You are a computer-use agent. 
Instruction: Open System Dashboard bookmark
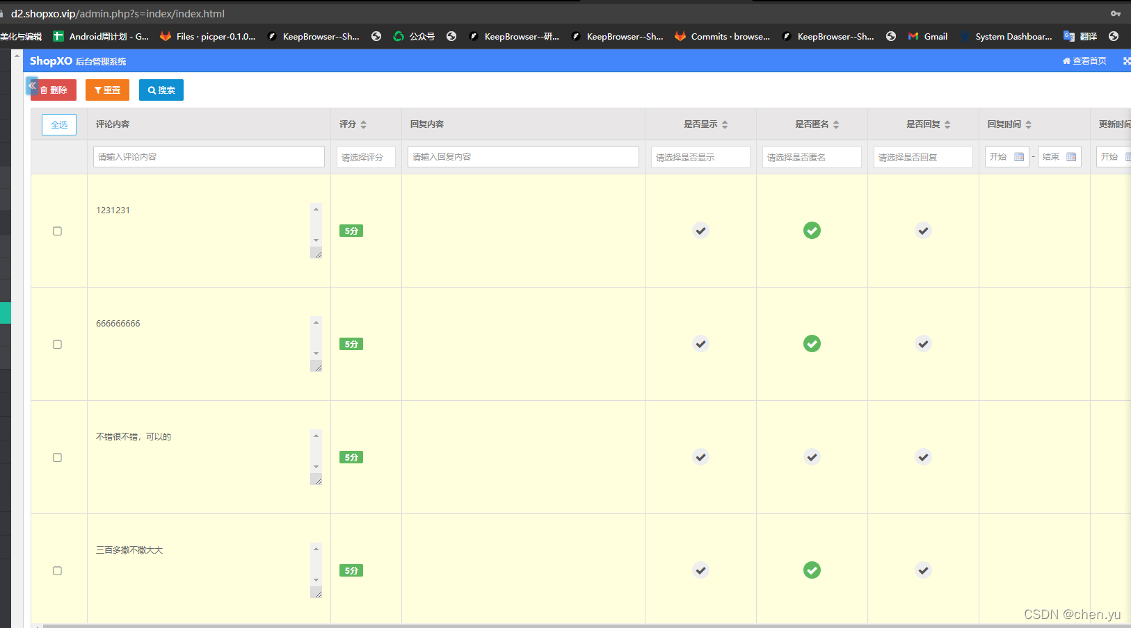coord(1006,36)
